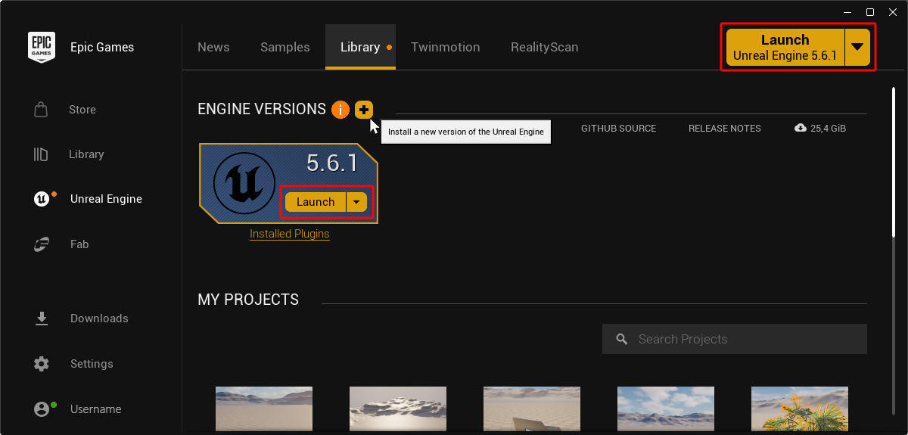The width and height of the screenshot is (908, 435).
Task: Expand the top-right Launch dropdown arrow
Action: tap(857, 47)
